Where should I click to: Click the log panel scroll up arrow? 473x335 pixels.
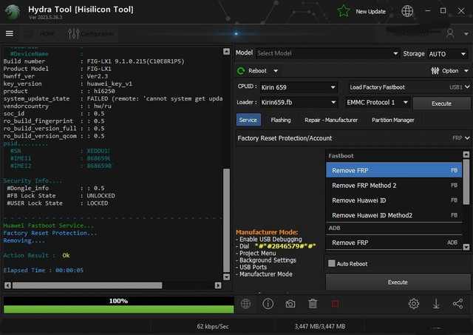(226, 52)
